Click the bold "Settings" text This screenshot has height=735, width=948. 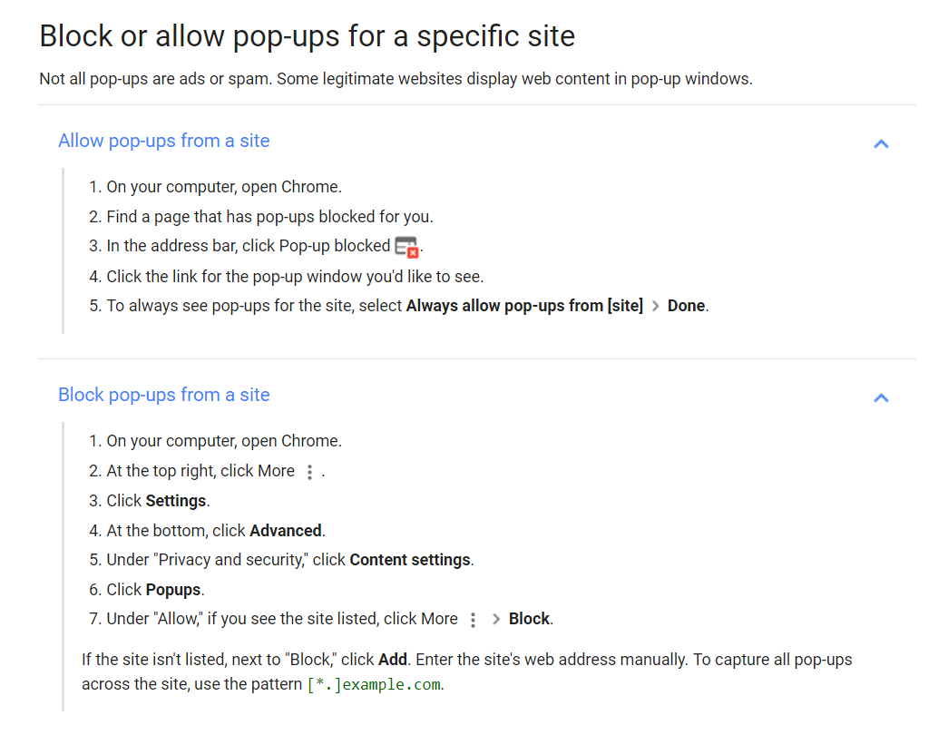point(176,501)
